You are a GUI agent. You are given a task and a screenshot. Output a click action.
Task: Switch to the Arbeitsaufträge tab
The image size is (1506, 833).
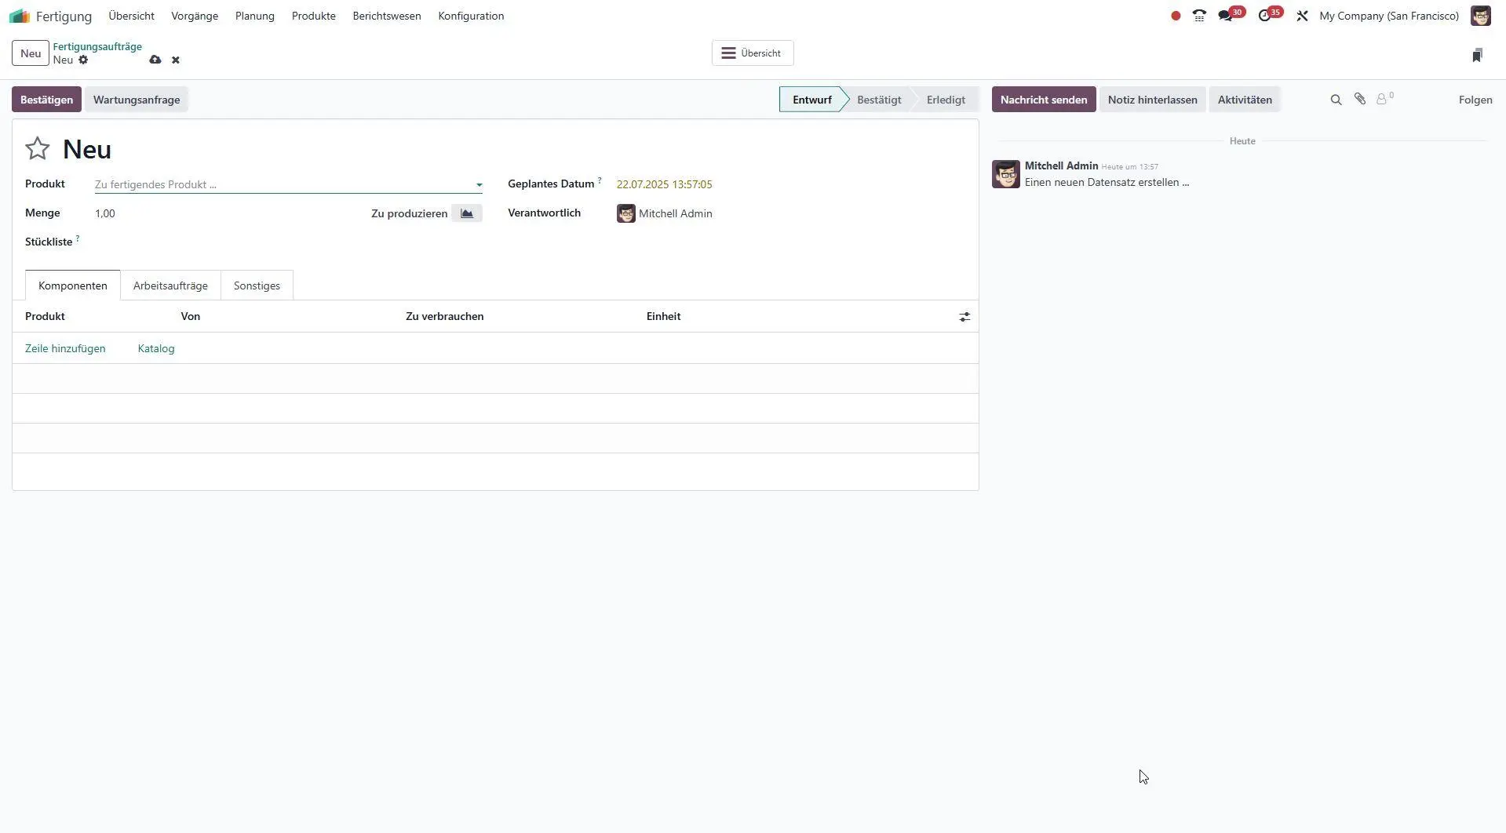[170, 286]
